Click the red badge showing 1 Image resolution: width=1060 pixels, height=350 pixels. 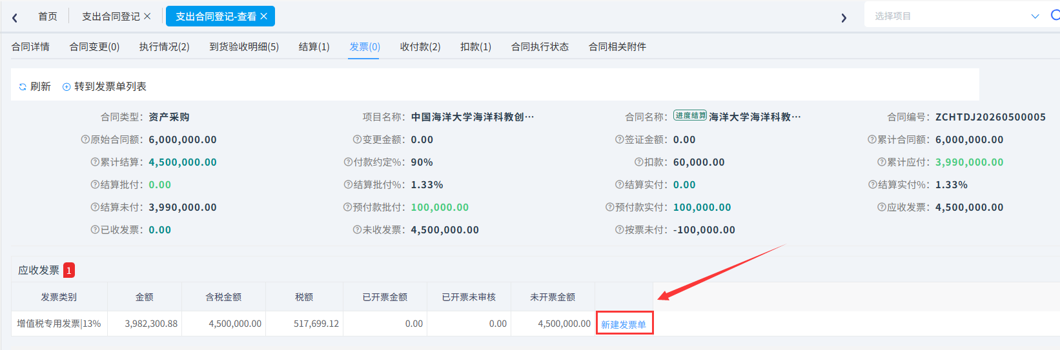tap(69, 270)
